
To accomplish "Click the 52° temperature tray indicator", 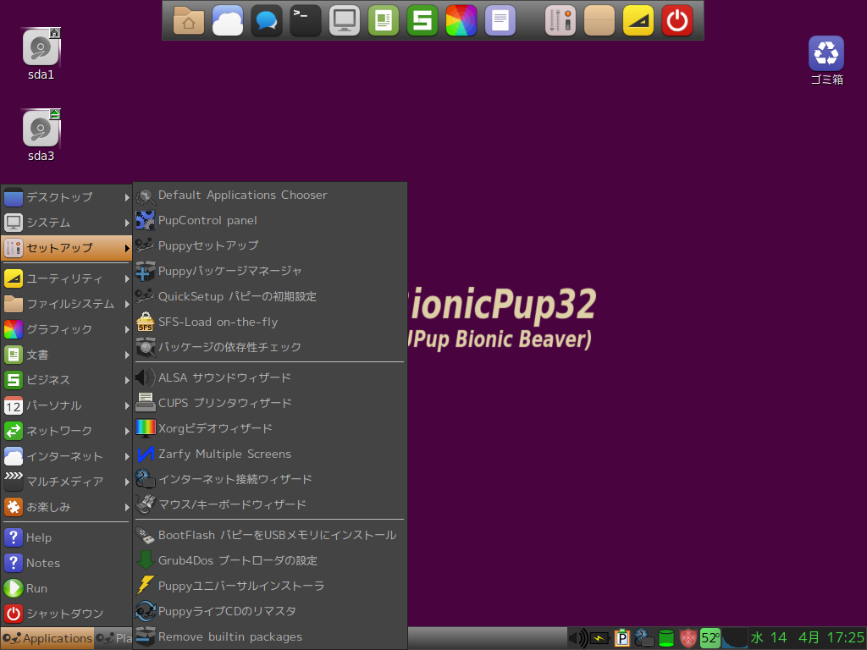I will coord(710,638).
